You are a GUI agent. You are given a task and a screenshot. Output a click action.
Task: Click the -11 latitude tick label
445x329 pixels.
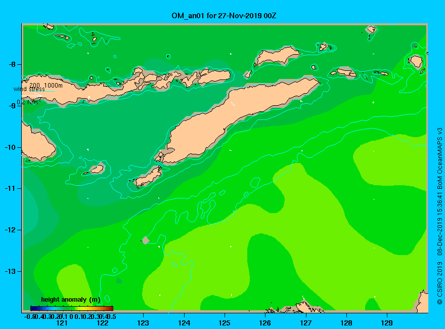point(11,189)
